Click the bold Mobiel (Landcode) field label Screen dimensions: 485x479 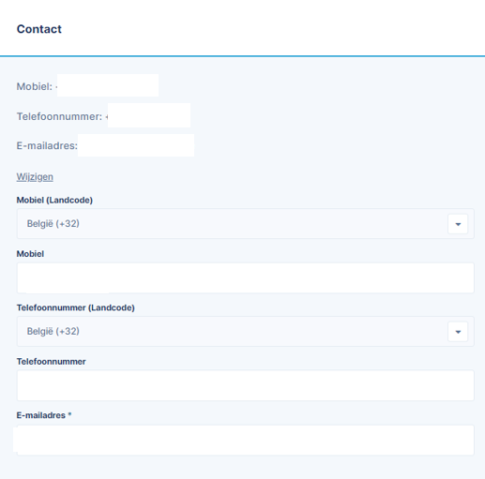pyautogui.click(x=54, y=200)
